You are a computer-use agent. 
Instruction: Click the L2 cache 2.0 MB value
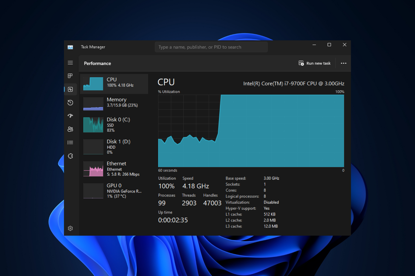click(270, 220)
